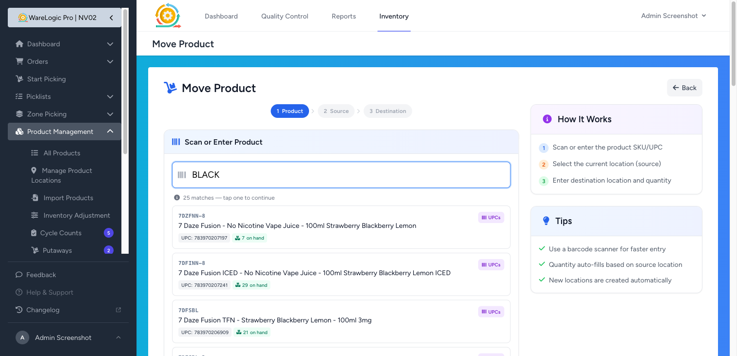The height and width of the screenshot is (356, 737).
Task: Click the WareLogic gear logo in header
Action: 168,16
